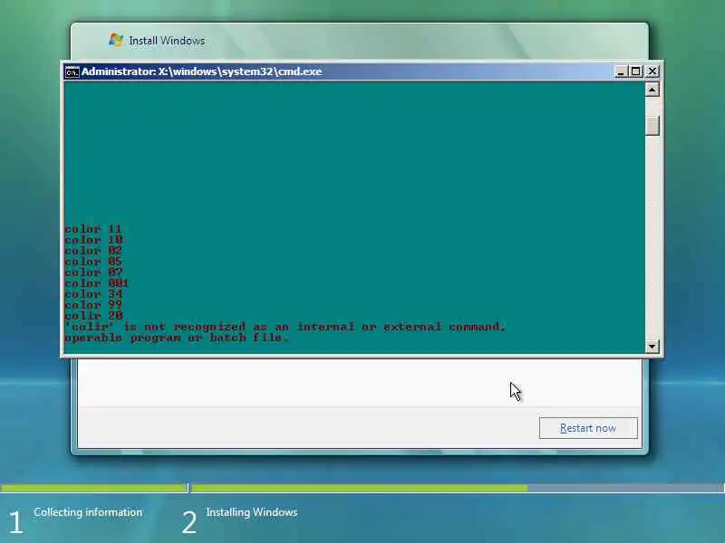The image size is (725, 543).
Task: Minimize the command prompt window
Action: pyautogui.click(x=621, y=71)
